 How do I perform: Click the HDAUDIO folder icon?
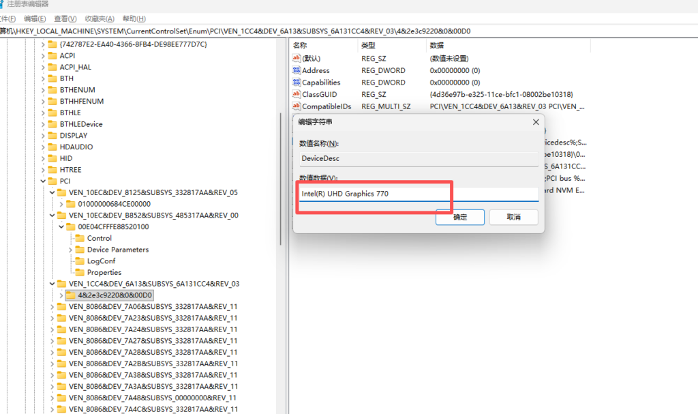(x=52, y=147)
